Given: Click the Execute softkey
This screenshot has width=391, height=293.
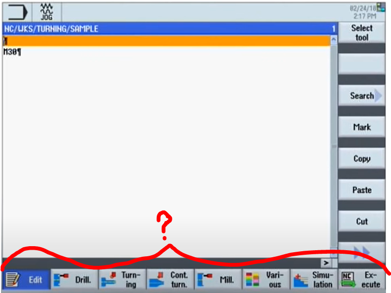Looking at the screenshot, I should [x=361, y=279].
